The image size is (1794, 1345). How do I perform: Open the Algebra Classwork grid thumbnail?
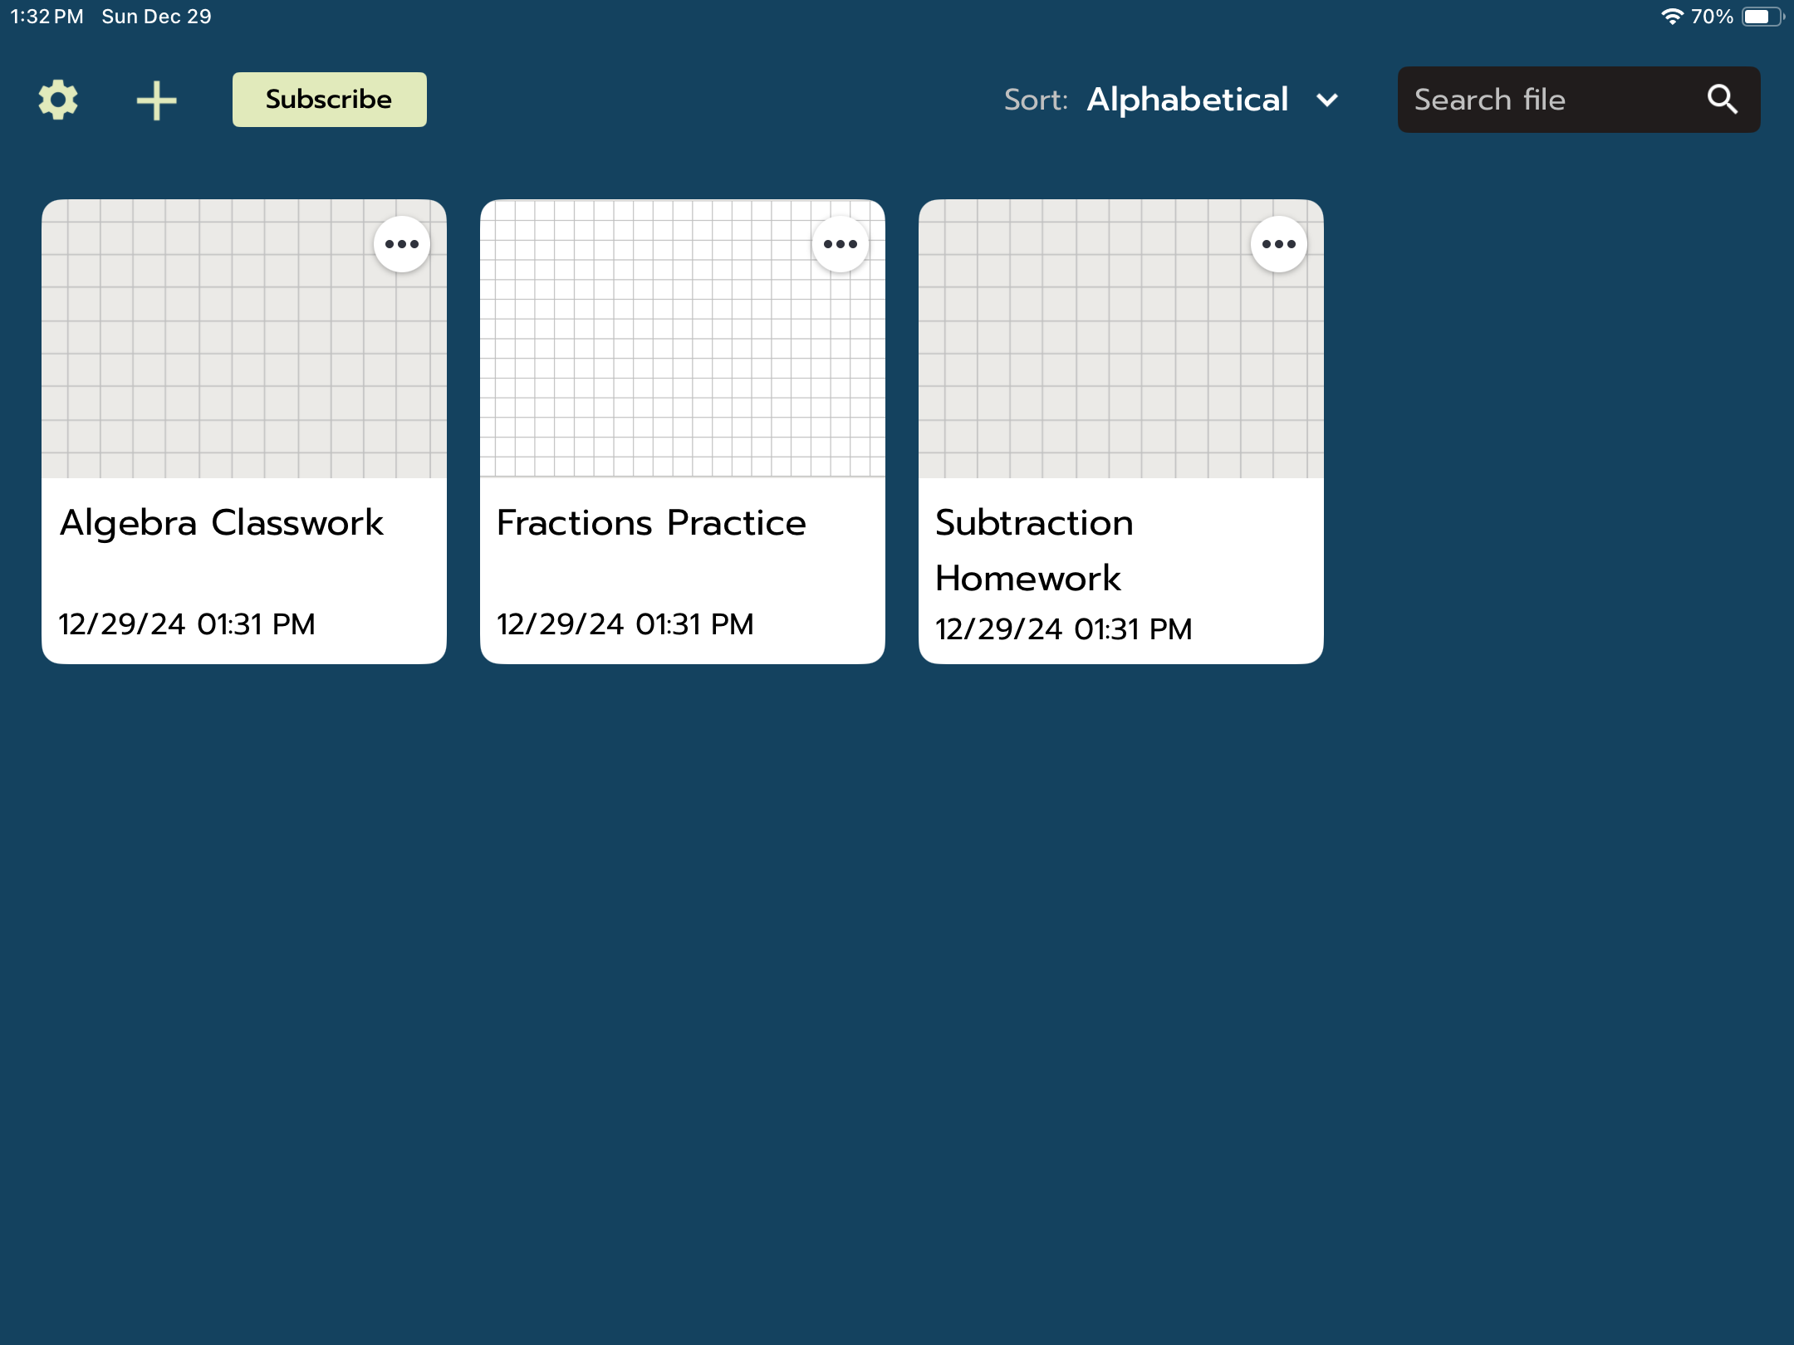pyautogui.click(x=244, y=336)
